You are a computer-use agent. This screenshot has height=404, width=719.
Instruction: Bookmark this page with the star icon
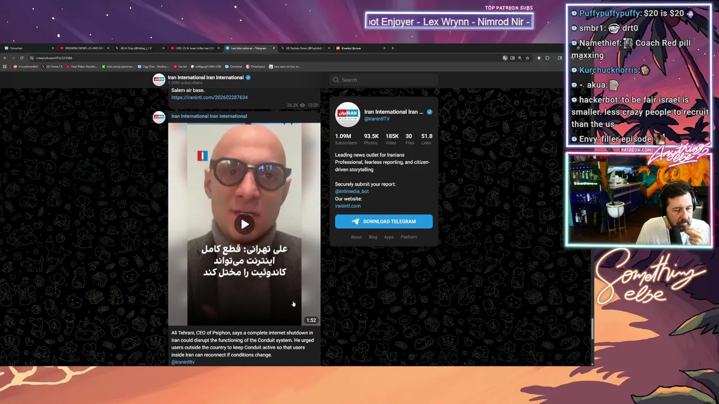(x=527, y=58)
